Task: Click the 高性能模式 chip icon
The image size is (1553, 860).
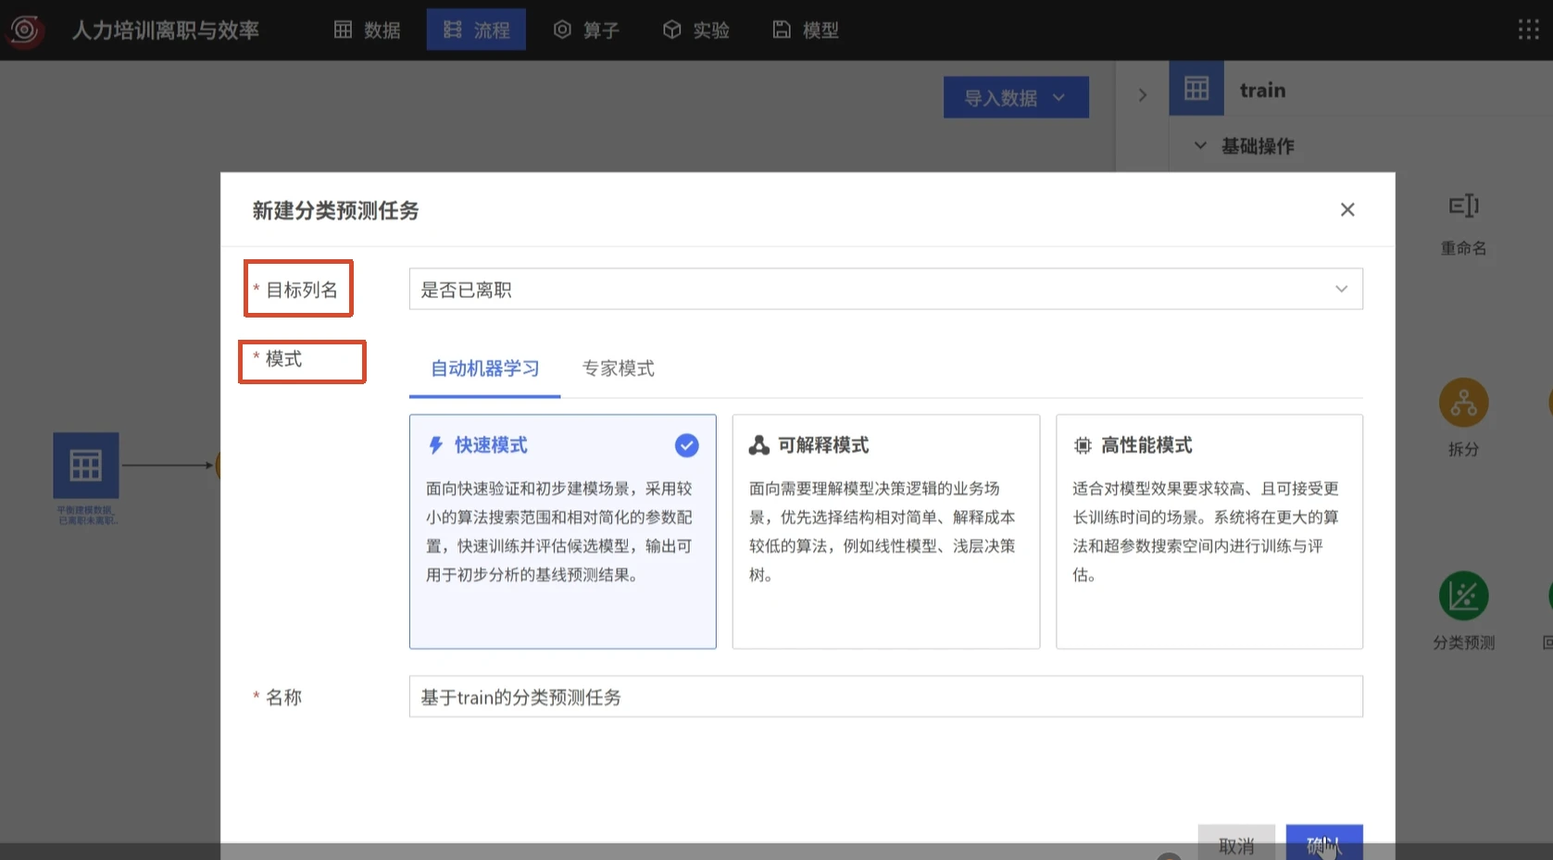Action: click(1083, 445)
